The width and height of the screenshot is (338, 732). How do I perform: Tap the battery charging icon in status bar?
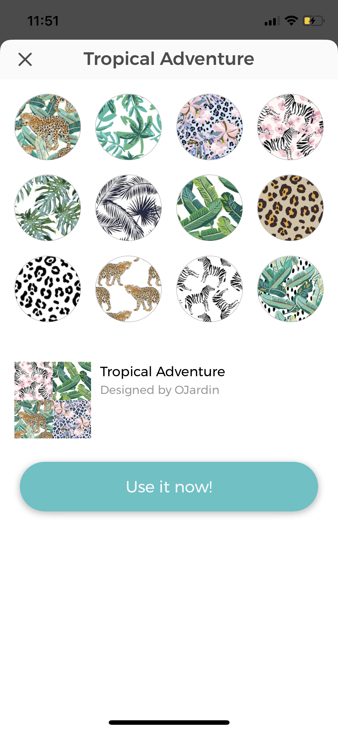tap(314, 21)
